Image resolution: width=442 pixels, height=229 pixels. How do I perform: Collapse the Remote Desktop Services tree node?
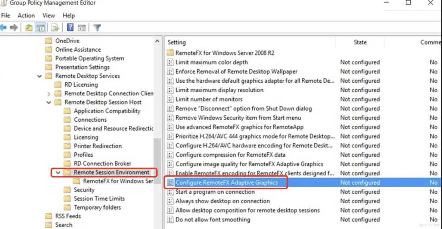40,76
